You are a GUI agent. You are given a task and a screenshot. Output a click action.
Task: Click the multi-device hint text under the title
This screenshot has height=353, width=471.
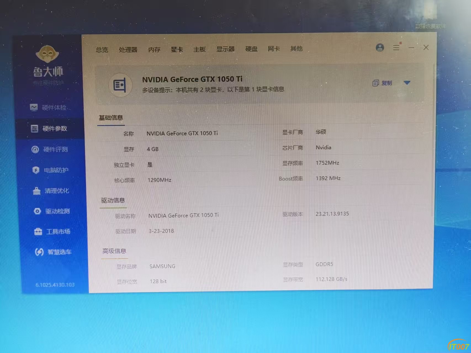pyautogui.click(x=213, y=89)
